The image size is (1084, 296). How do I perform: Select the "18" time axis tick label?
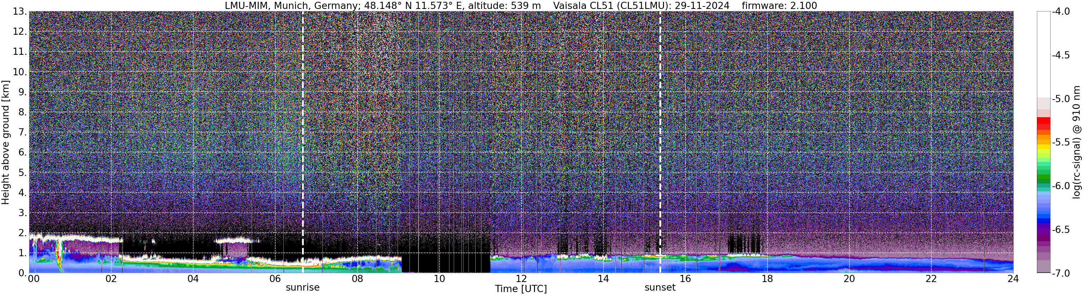tap(767, 279)
